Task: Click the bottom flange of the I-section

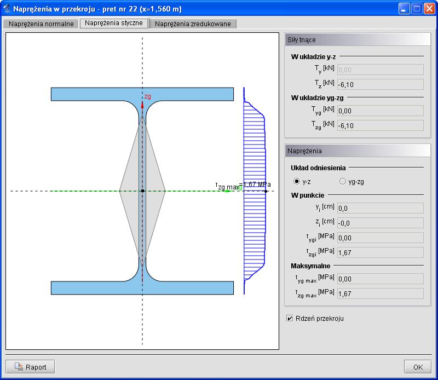Action: pos(142,288)
